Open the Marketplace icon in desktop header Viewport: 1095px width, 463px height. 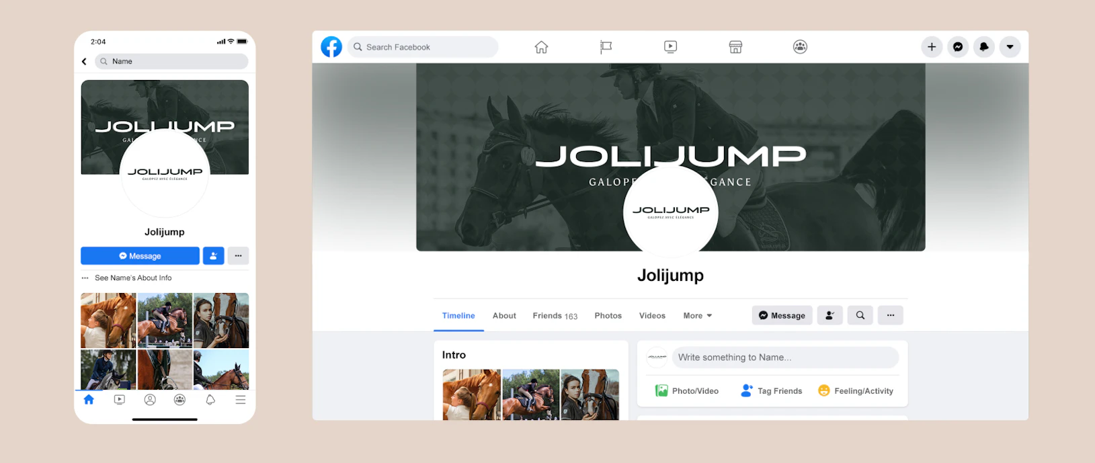coord(735,47)
